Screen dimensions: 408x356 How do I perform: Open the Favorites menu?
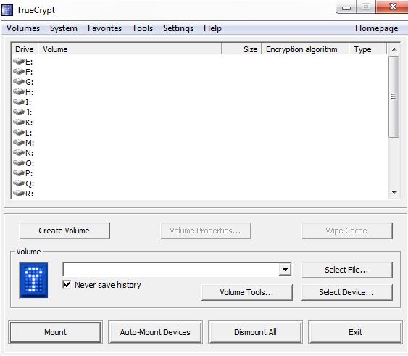104,28
